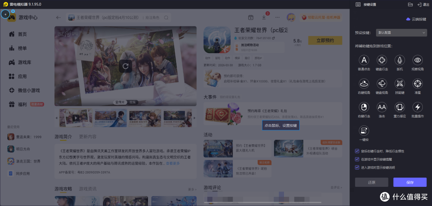Open the 赢大疆无人机 activity card
432x206 pixels.
pos(237,148)
